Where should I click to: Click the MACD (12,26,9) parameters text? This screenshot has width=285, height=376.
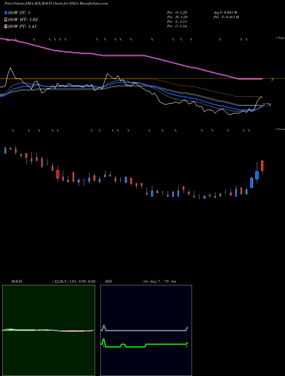(74, 281)
